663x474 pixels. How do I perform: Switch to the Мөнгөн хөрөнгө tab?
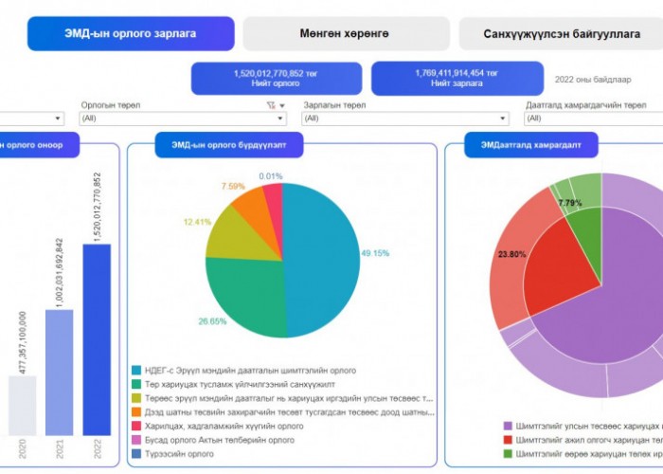pos(346,34)
